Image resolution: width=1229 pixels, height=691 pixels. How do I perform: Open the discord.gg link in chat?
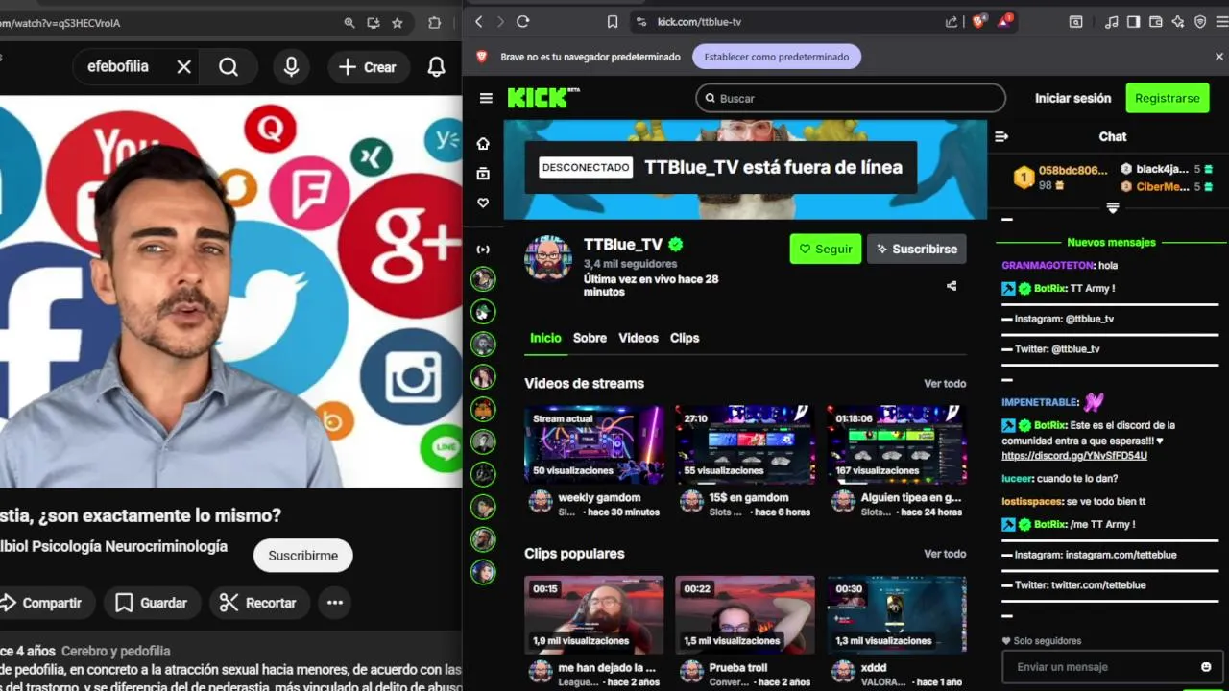[x=1074, y=456]
